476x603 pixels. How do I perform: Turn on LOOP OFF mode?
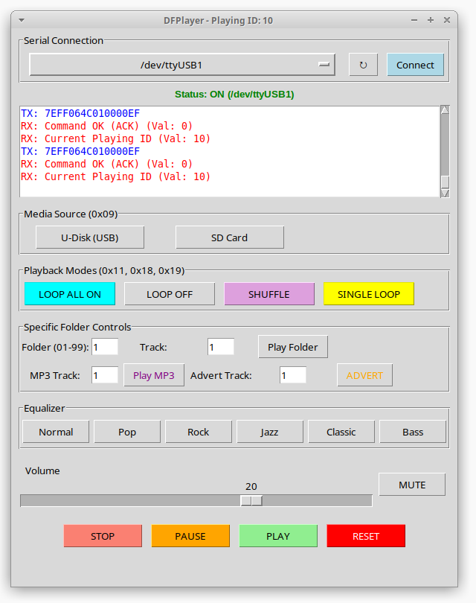point(170,294)
